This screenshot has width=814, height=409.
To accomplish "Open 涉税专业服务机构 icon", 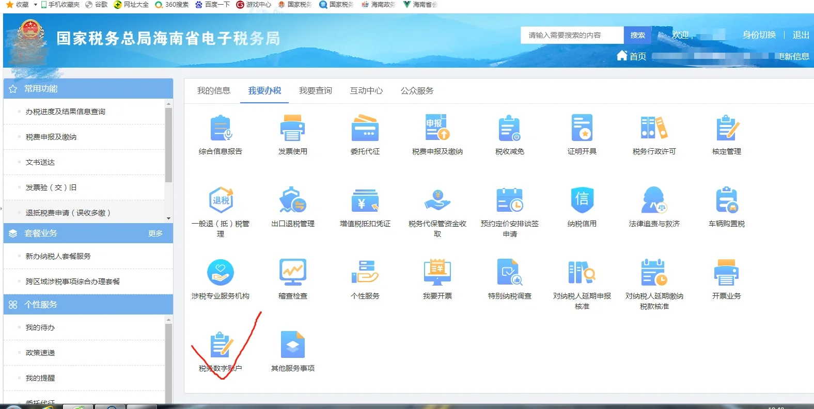I will click(x=221, y=272).
